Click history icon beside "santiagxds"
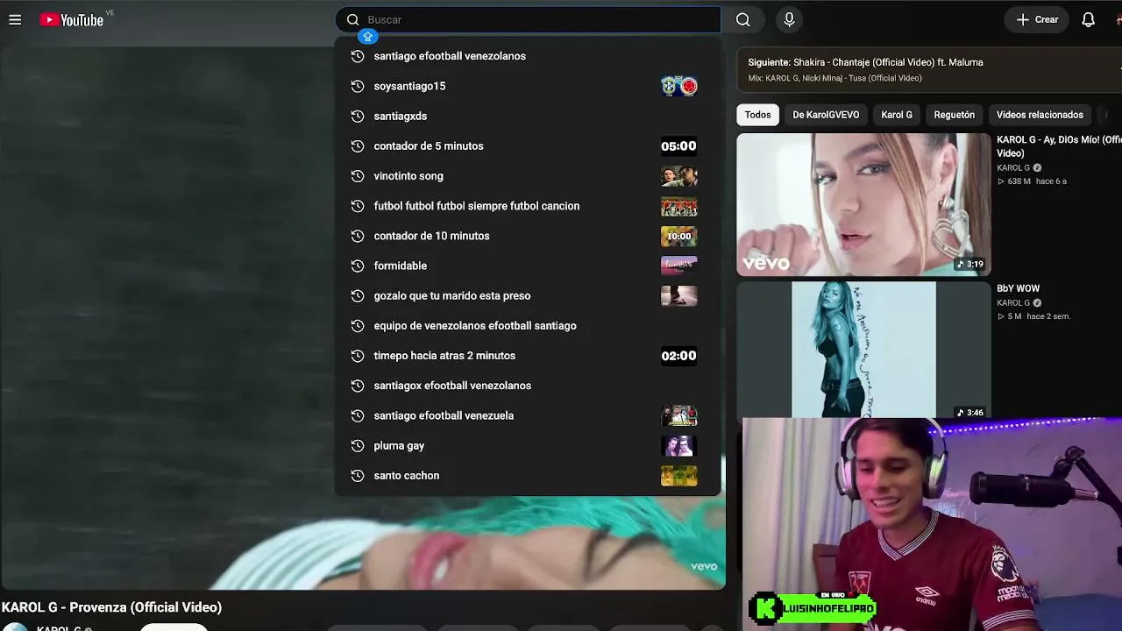The height and width of the screenshot is (631, 1122). (x=357, y=116)
